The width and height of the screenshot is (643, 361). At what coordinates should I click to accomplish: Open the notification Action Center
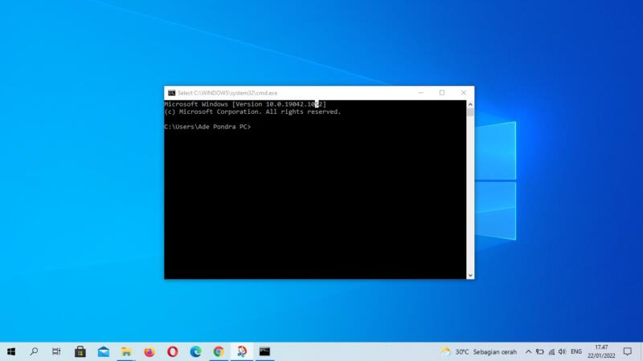[x=628, y=351]
